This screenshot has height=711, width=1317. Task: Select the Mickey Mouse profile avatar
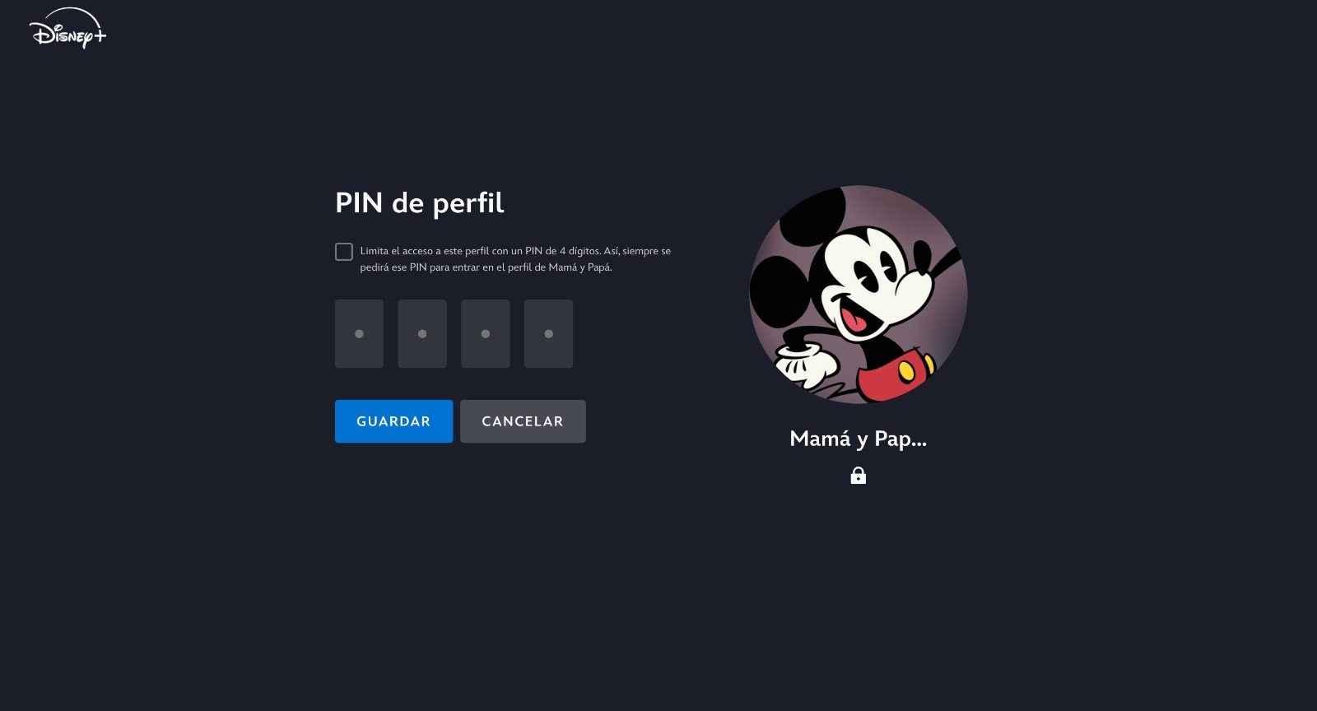pyautogui.click(x=858, y=294)
